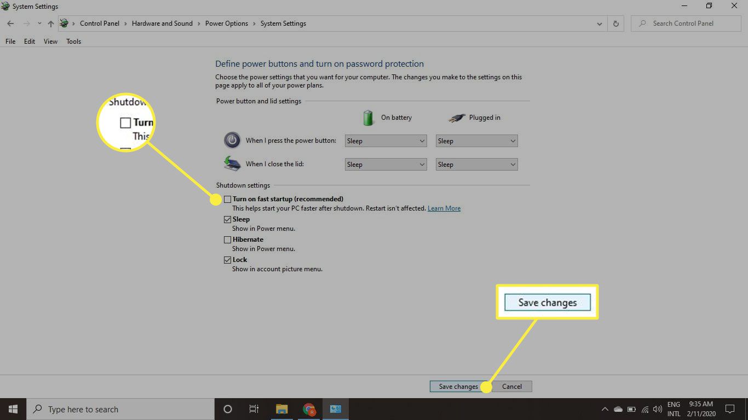Open the Windows Start menu
The height and width of the screenshot is (420, 748).
click(x=13, y=409)
